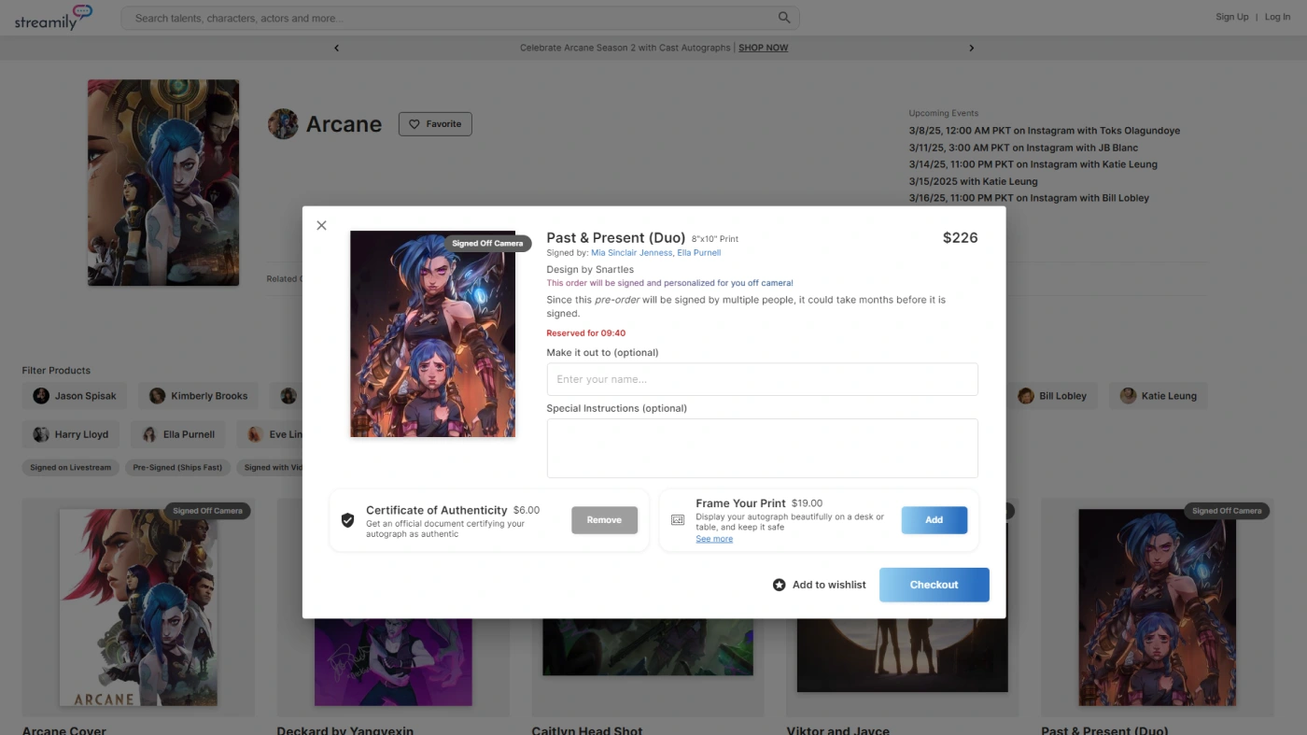The image size is (1307, 735).
Task: Open the Log In link
Action: point(1278,17)
